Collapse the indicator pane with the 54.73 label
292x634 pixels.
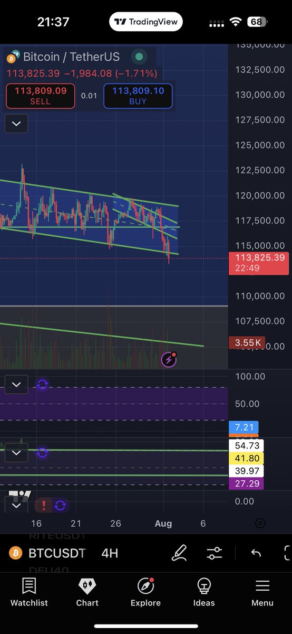point(16,453)
